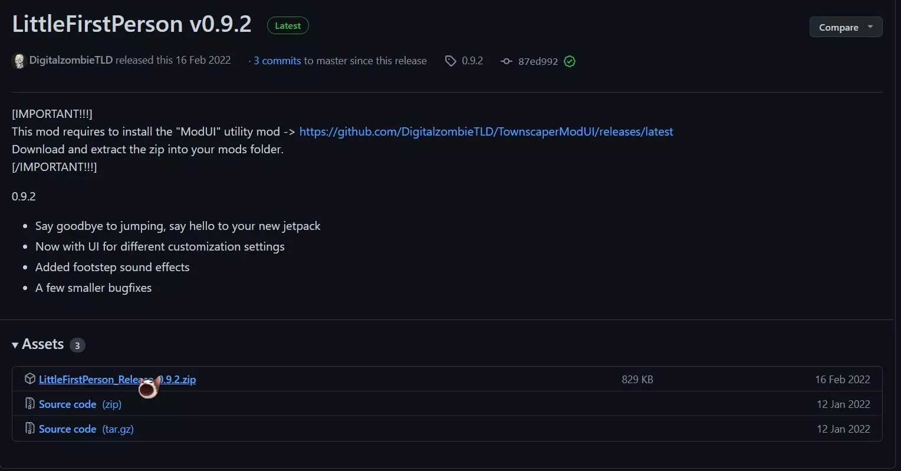Open the Compare dropdown
This screenshot has width=901, height=471.
[846, 27]
